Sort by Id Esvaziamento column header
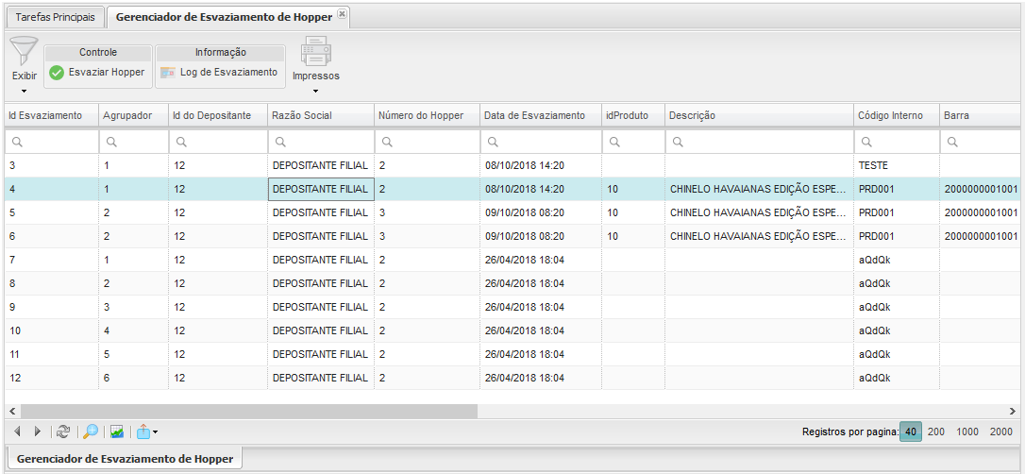 (52, 115)
